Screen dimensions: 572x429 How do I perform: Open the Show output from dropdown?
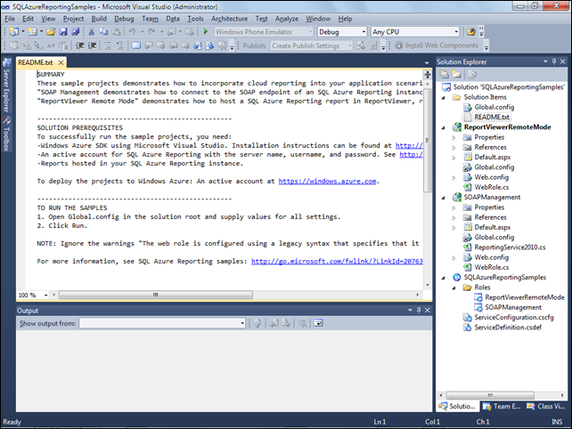pyautogui.click(x=242, y=323)
